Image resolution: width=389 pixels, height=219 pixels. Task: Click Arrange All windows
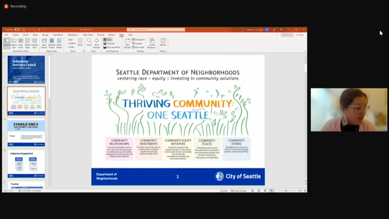pyautogui.click(x=138, y=40)
